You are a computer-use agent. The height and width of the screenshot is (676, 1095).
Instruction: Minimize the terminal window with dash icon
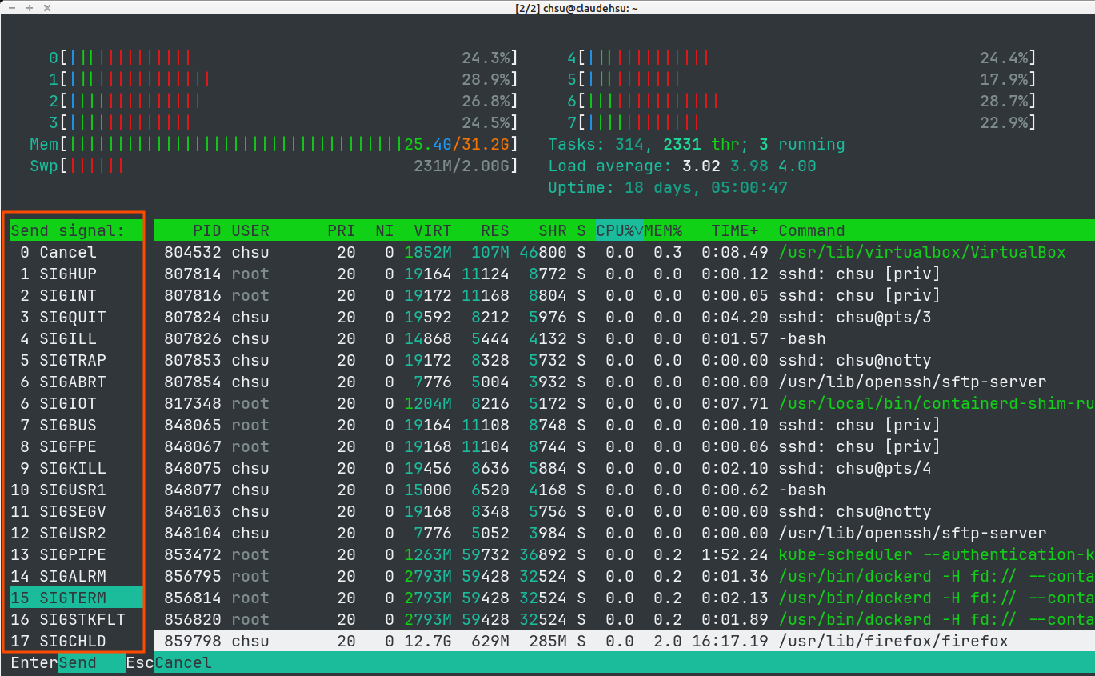tap(11, 7)
